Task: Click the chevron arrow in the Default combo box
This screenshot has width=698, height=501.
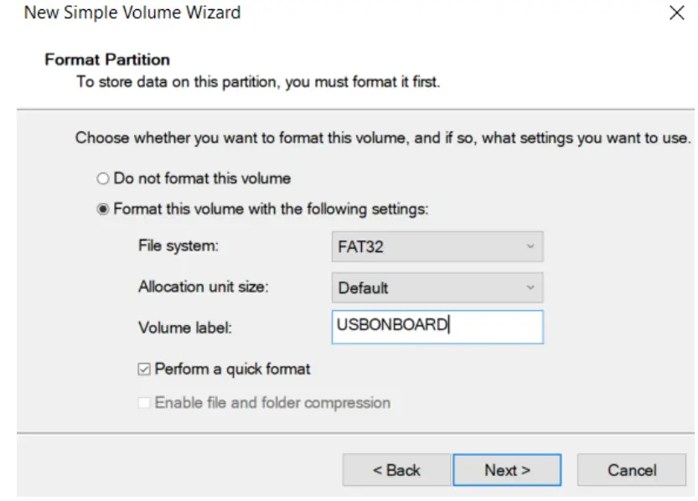Action: (530, 287)
